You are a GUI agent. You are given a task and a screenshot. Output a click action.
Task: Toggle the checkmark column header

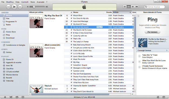71,12
